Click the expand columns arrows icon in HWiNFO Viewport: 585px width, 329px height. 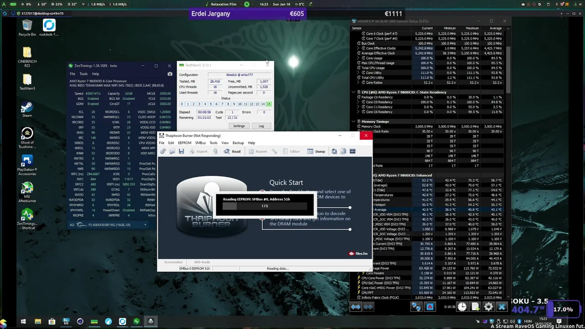pos(356,307)
